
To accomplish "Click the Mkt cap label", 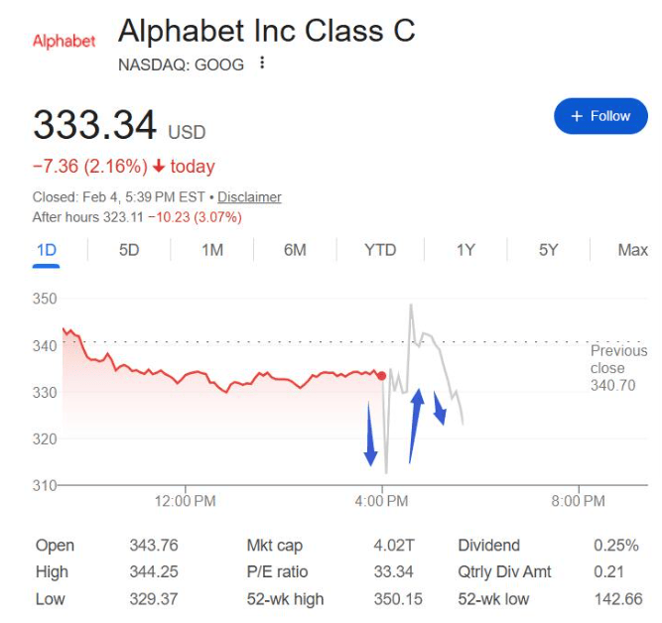I will 275,546.
